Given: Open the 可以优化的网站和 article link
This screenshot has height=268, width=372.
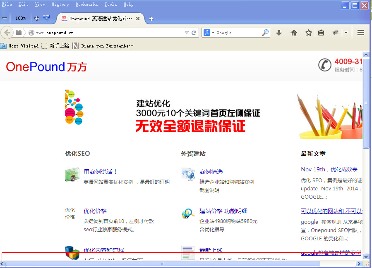Looking at the screenshot, I should tap(331, 211).
